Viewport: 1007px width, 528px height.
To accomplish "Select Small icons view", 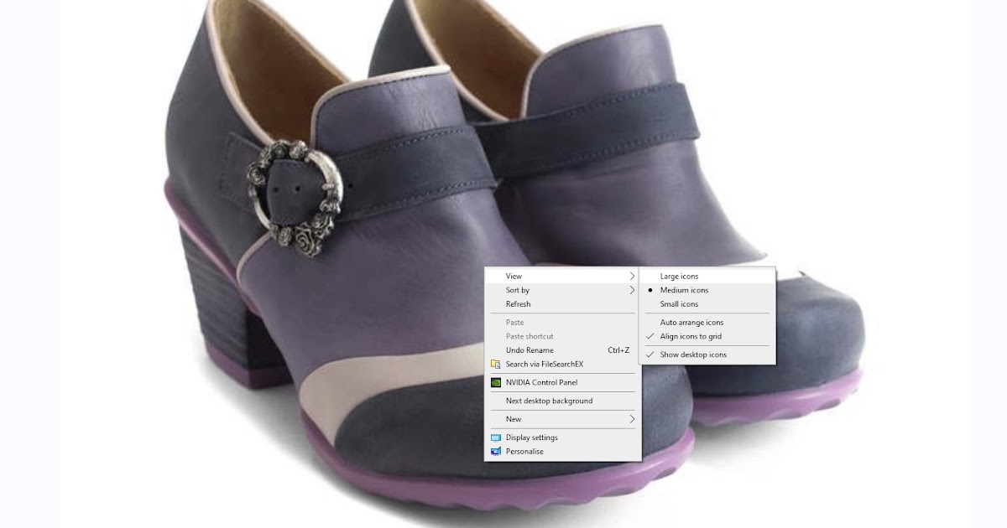I will [x=681, y=303].
